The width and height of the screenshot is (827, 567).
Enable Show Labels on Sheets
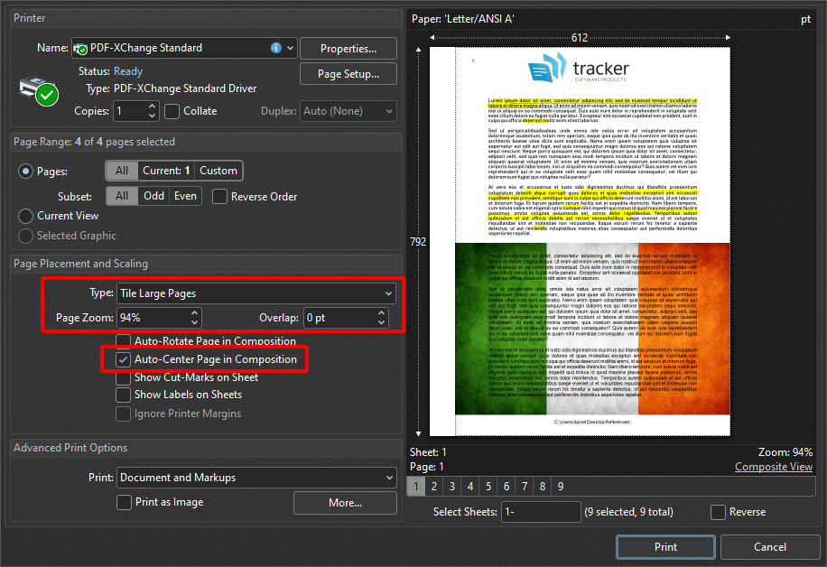[x=123, y=395]
